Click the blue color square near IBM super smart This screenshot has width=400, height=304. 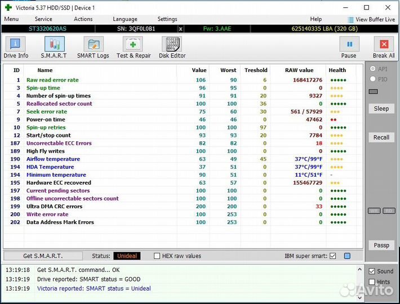pyautogui.click(x=347, y=256)
